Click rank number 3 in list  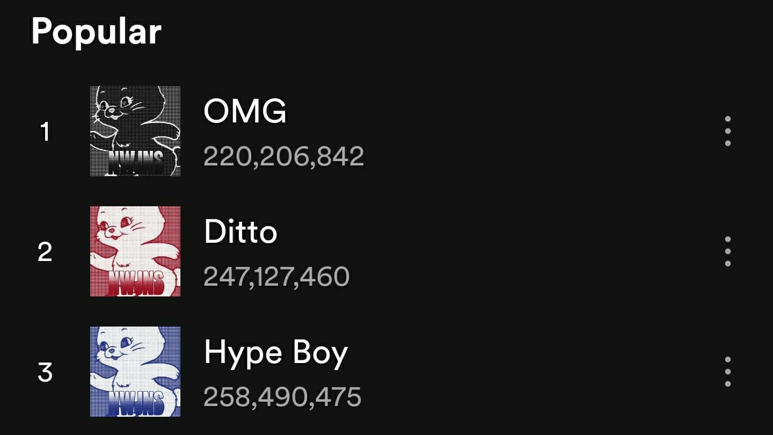point(45,372)
